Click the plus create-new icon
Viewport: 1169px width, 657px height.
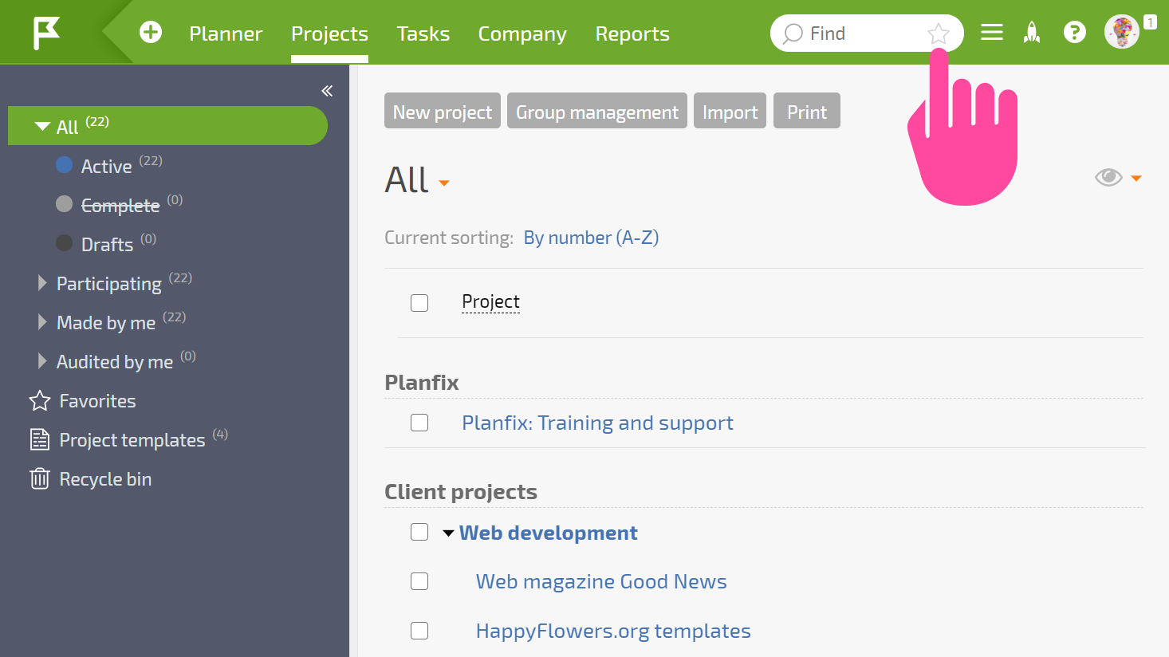tap(151, 33)
